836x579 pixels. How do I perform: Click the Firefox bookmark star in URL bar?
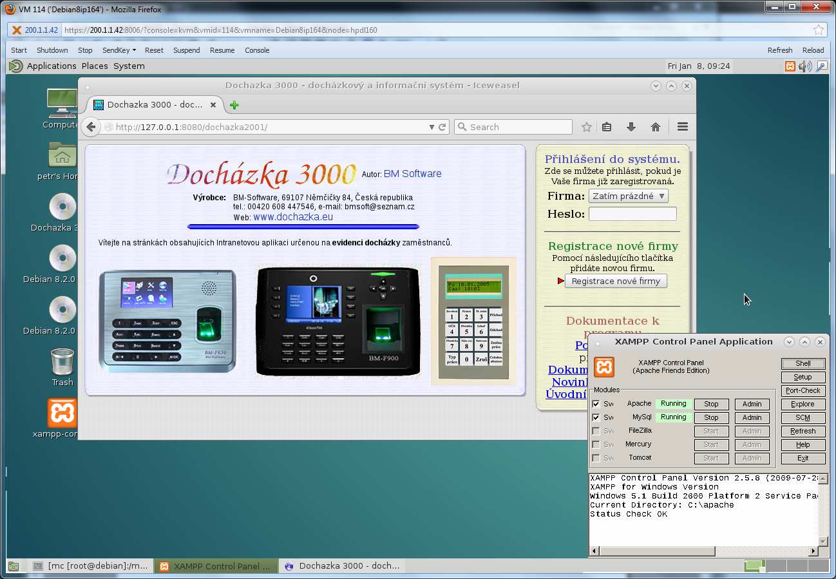tap(819, 30)
